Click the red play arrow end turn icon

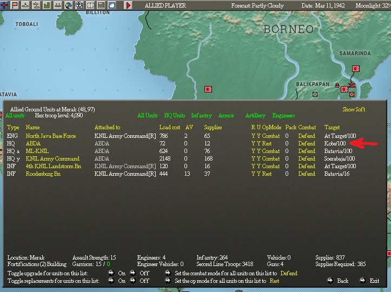coord(128,5)
